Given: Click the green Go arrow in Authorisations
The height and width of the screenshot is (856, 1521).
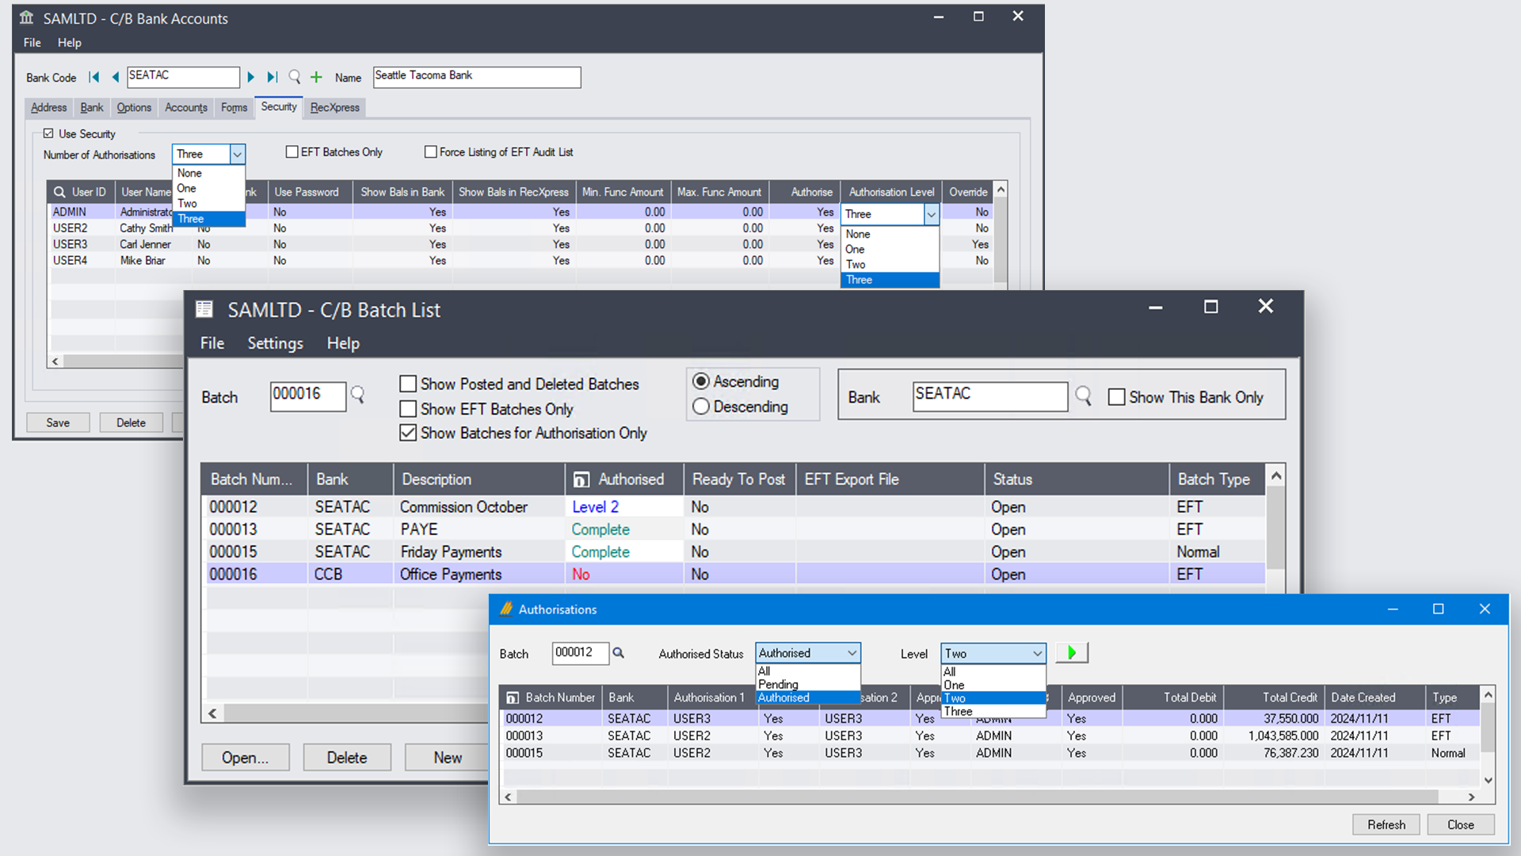Looking at the screenshot, I should 1072,653.
